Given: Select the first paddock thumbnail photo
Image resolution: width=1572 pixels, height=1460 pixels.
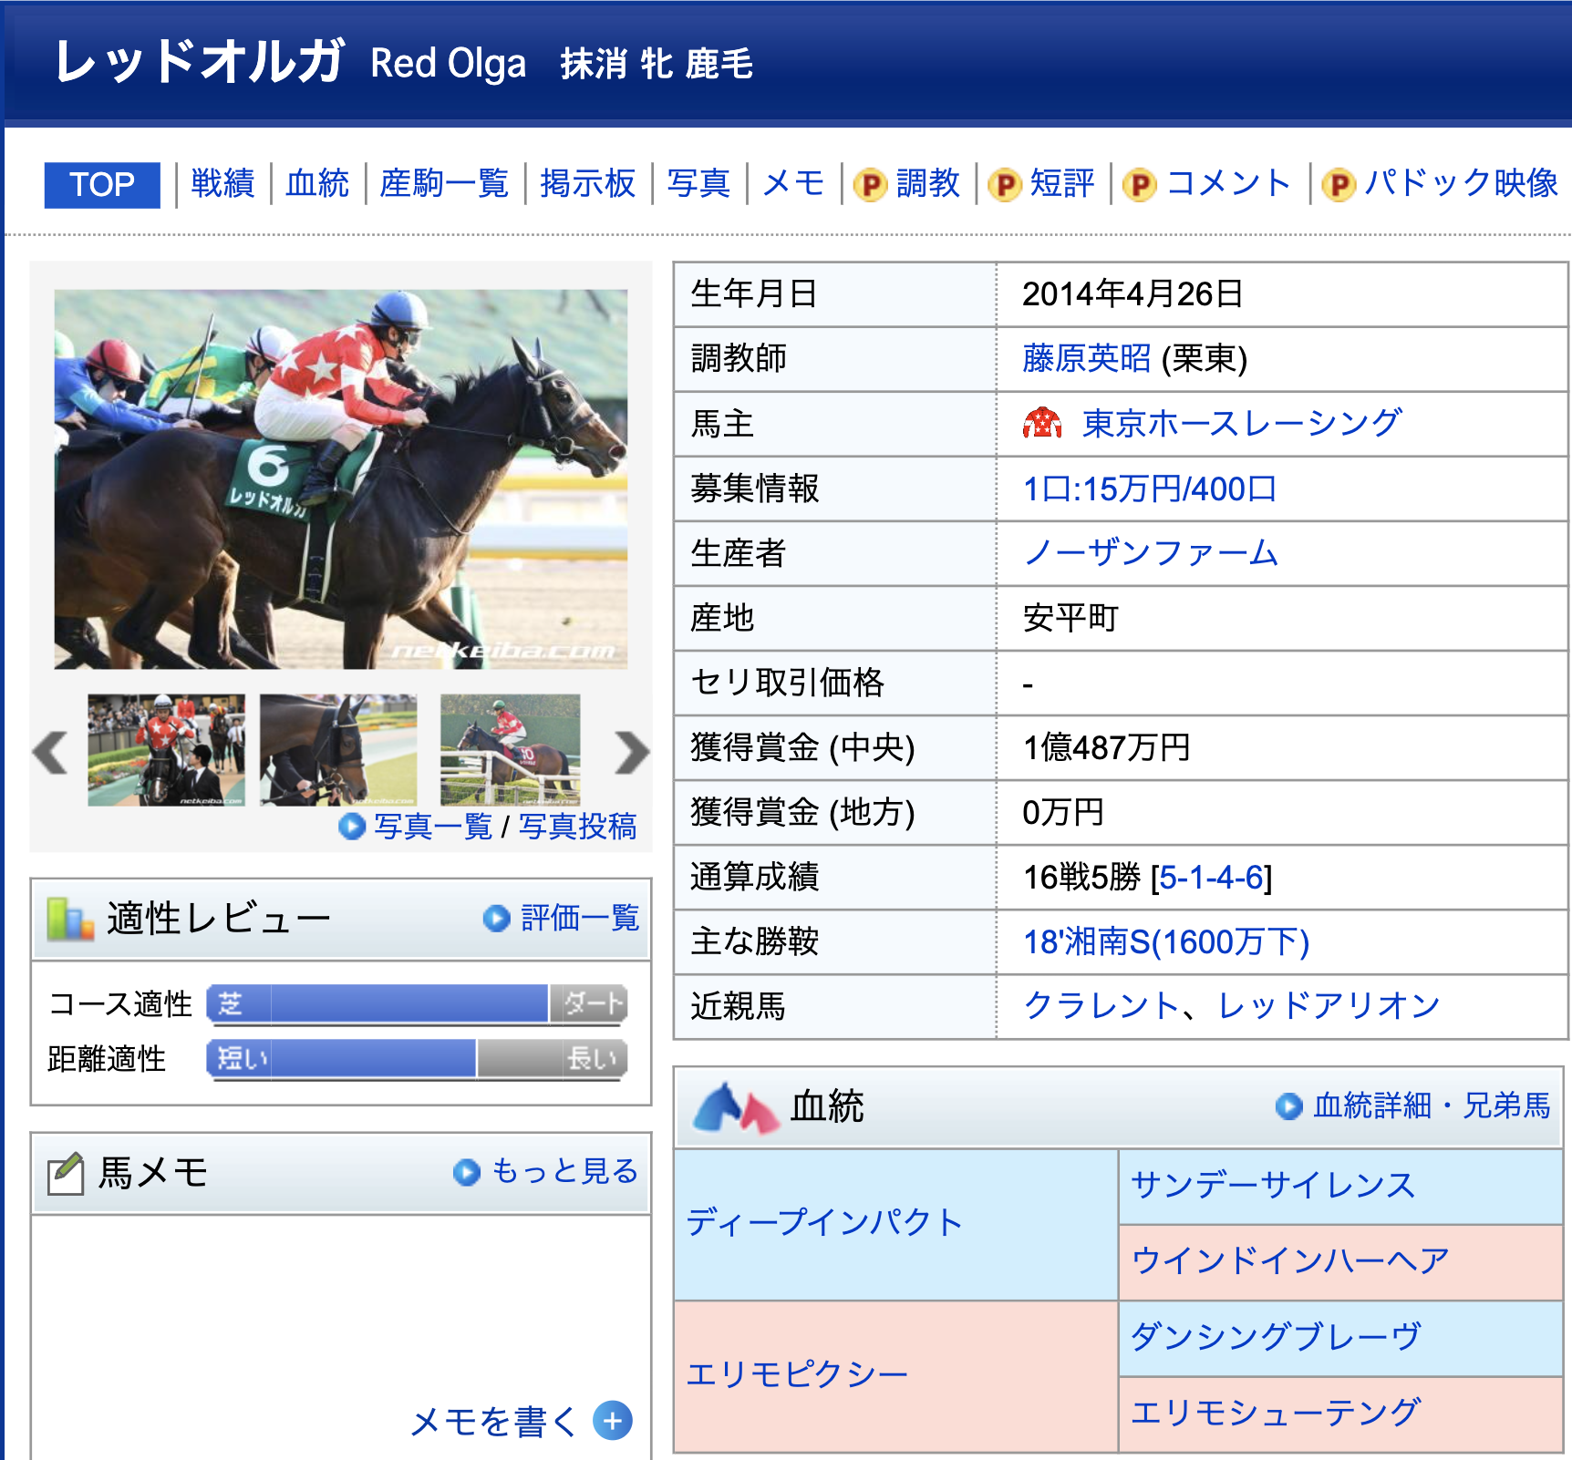Looking at the screenshot, I should coord(166,750).
